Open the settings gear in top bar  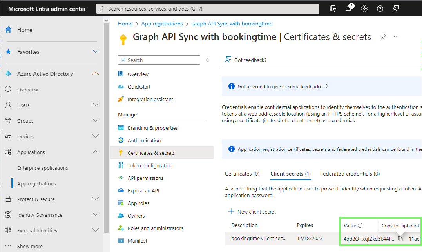(364, 9)
